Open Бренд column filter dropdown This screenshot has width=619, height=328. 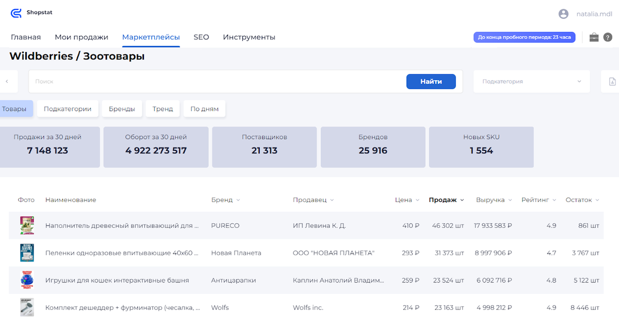pyautogui.click(x=225, y=200)
